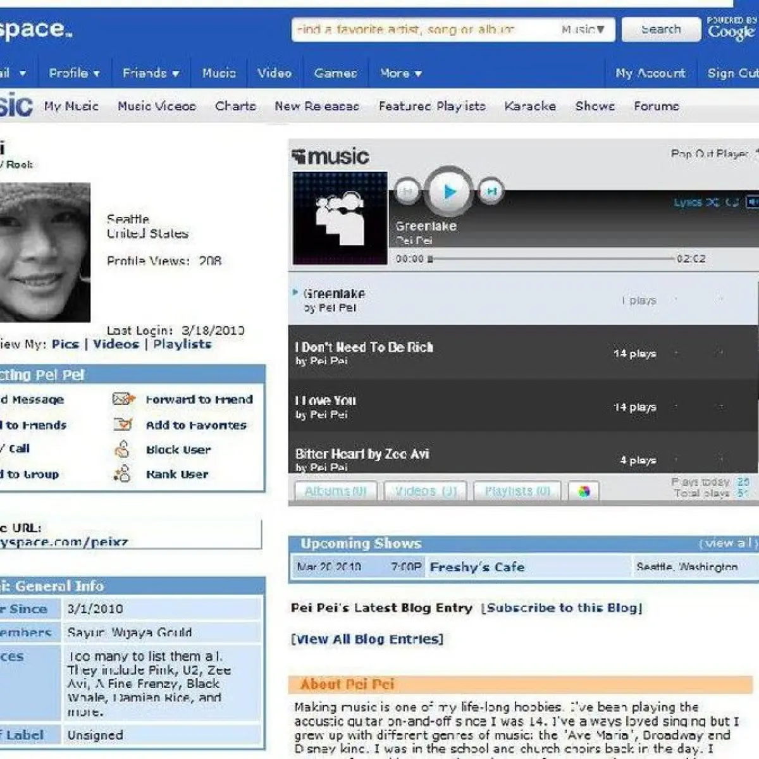The height and width of the screenshot is (759, 759).
Task: Skip to the previous track
Action: (x=407, y=191)
